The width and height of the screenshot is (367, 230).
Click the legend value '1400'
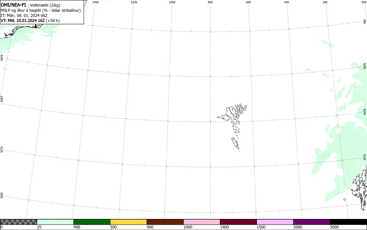pos(225,227)
